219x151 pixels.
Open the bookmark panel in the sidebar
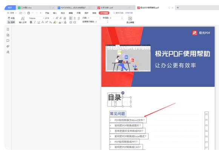[8, 29]
